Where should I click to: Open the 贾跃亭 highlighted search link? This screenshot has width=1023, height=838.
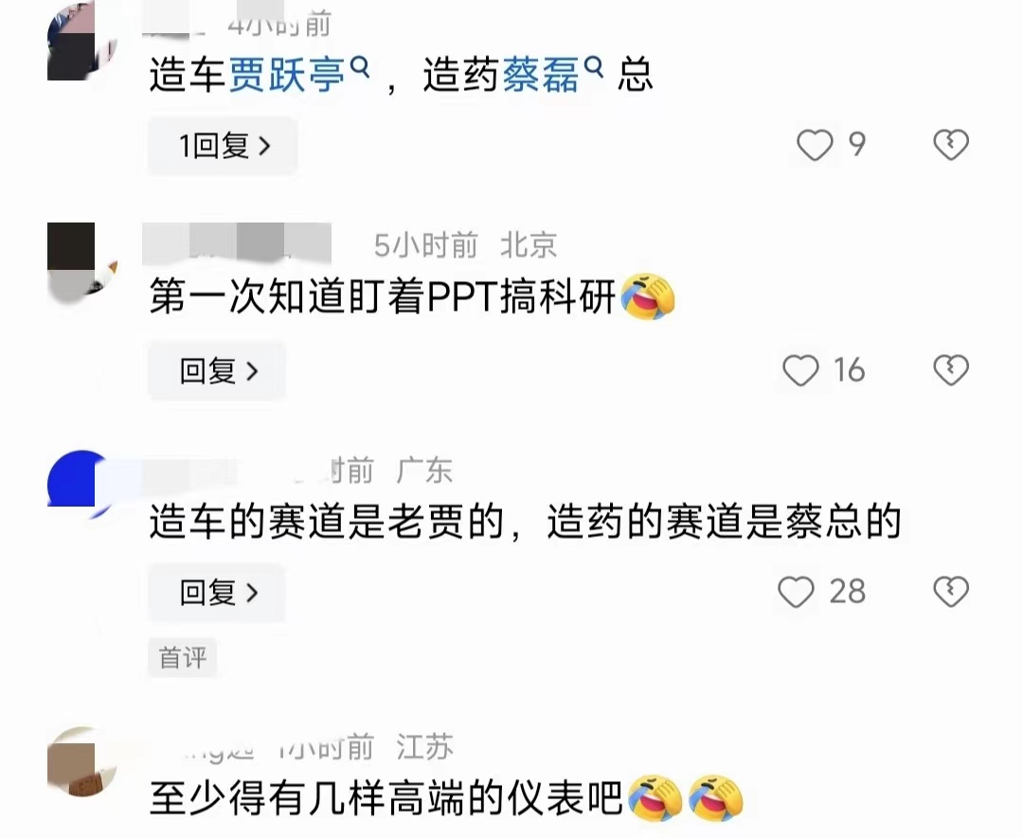[x=286, y=75]
